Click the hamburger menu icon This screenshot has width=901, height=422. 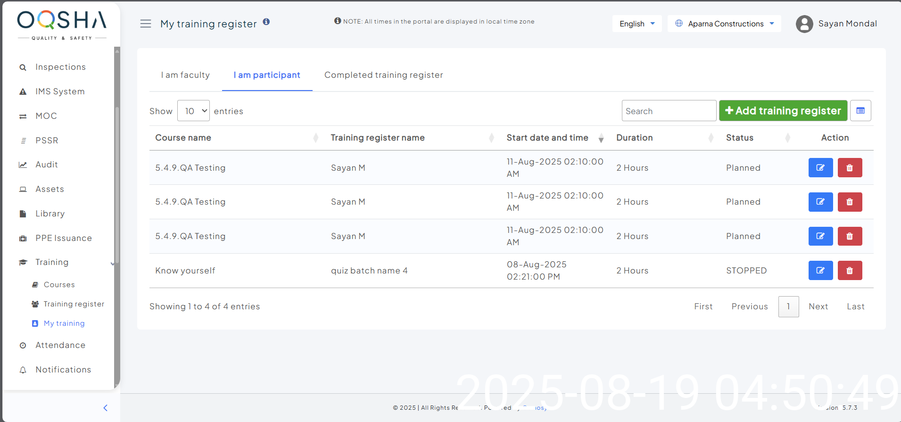(x=146, y=24)
